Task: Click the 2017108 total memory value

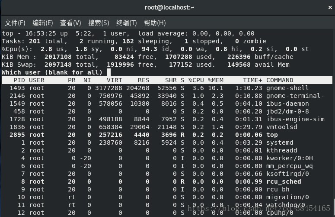Action: (58, 57)
